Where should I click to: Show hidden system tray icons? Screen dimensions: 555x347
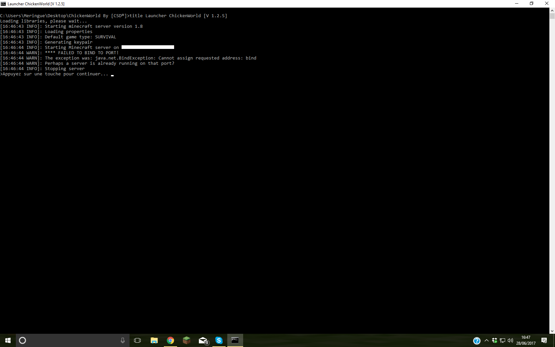click(487, 340)
